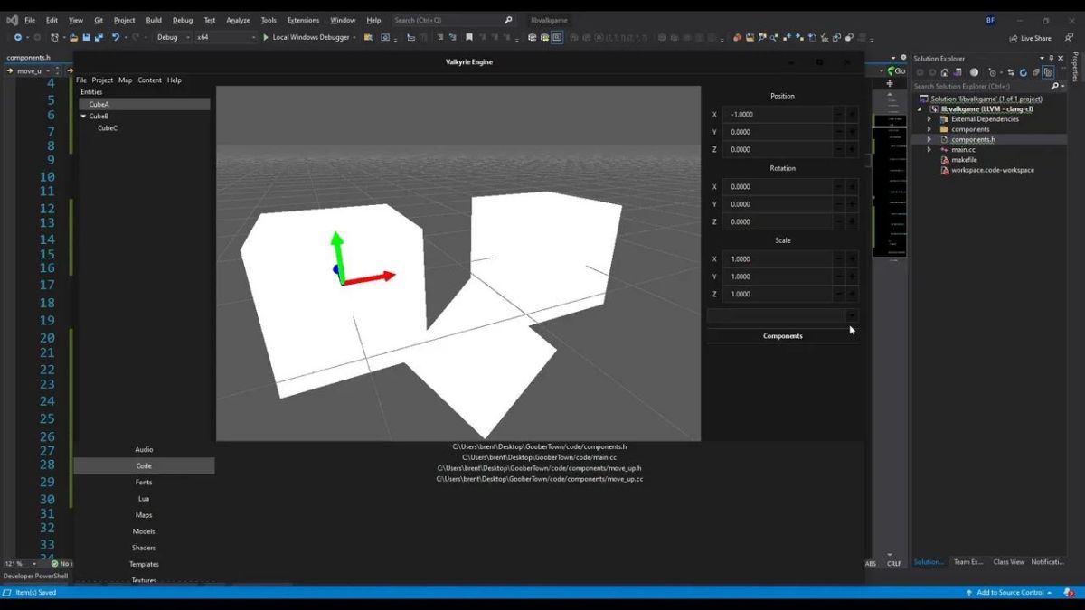Screen dimensions: 1085x610
Task: Select the Lua content category
Action: (x=144, y=499)
